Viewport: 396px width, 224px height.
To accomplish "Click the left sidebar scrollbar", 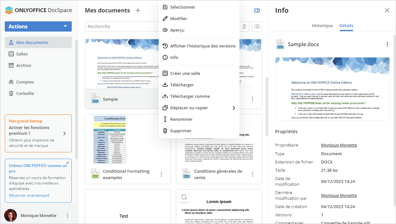I will tap(76, 99).
